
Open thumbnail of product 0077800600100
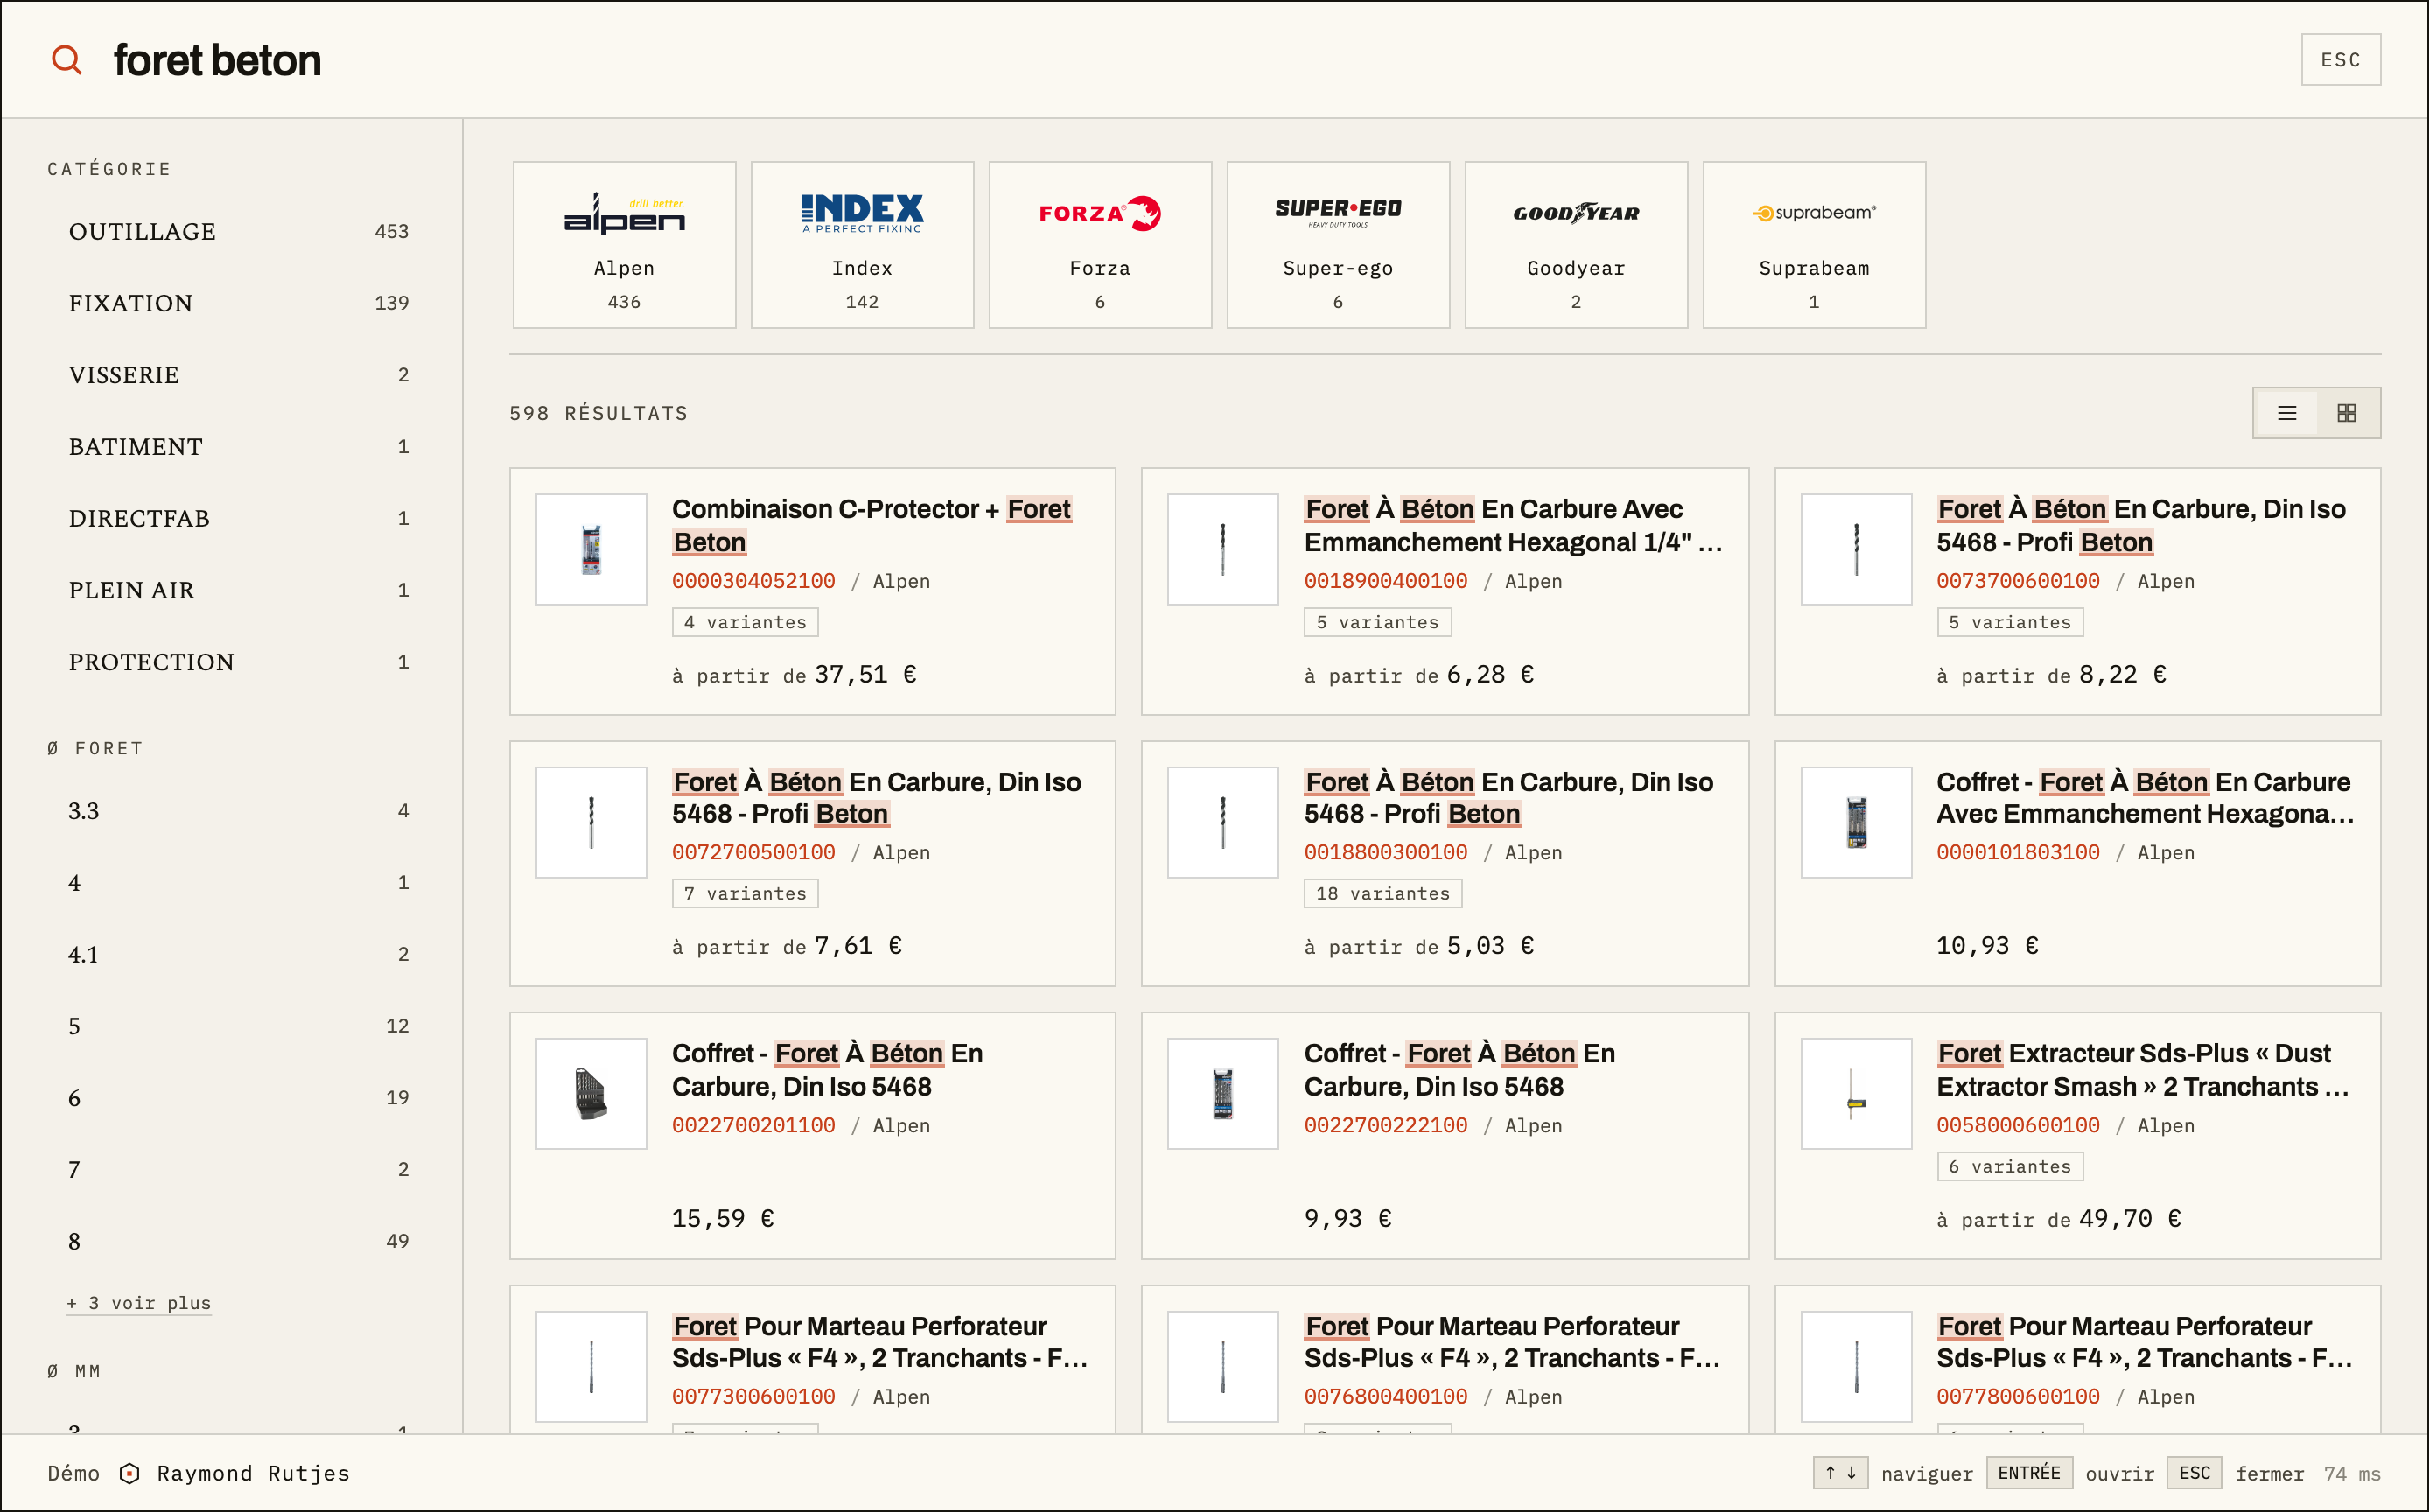pos(1856,1367)
